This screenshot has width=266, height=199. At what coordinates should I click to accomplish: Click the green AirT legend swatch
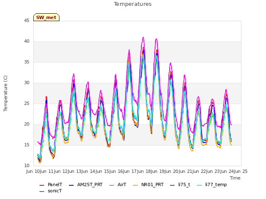click(x=112, y=185)
